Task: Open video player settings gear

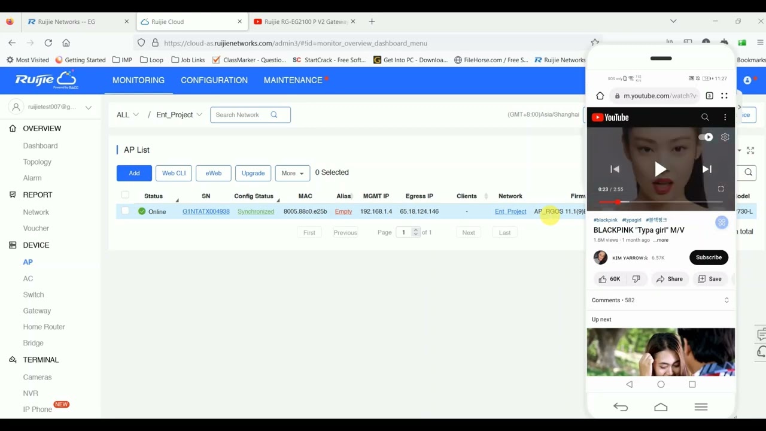Action: click(725, 137)
